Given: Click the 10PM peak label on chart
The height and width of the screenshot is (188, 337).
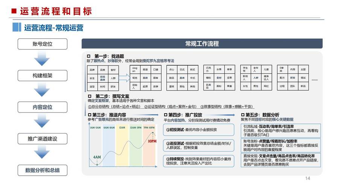Looking at the screenshot, I should (152, 141).
